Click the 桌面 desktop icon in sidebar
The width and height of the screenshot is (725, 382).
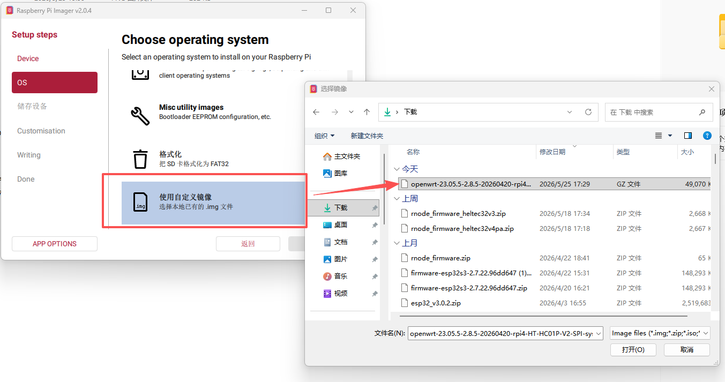327,225
